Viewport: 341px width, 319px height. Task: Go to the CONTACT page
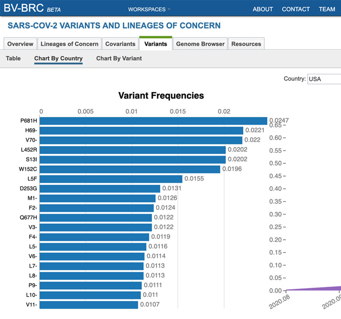(x=296, y=9)
